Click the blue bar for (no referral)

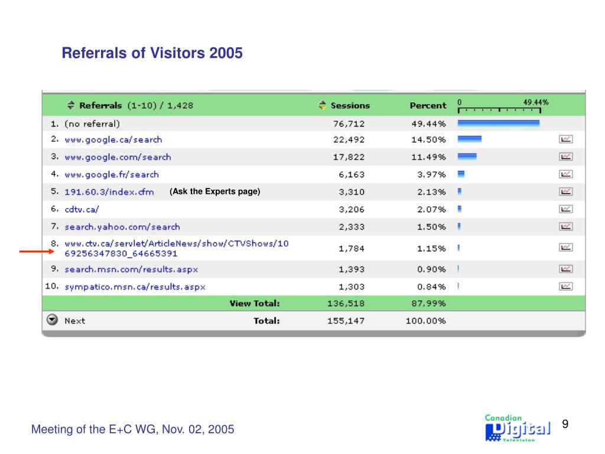coord(499,123)
